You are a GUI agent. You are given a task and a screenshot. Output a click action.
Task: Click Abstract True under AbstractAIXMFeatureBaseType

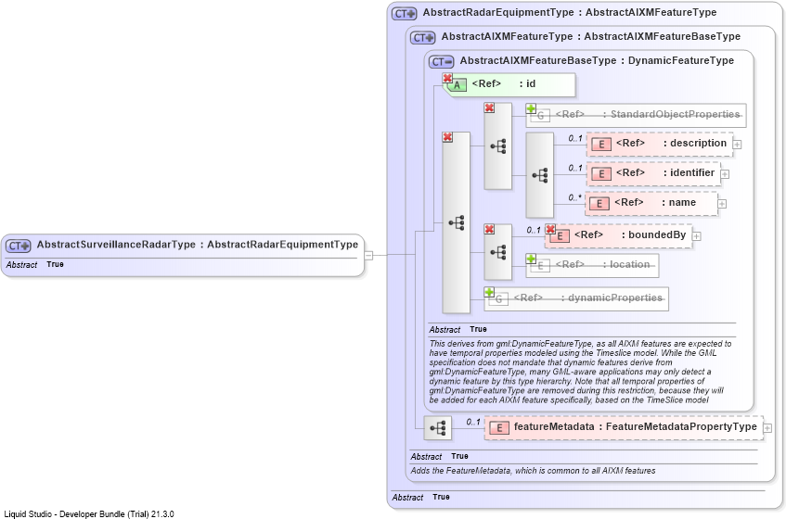(x=457, y=330)
